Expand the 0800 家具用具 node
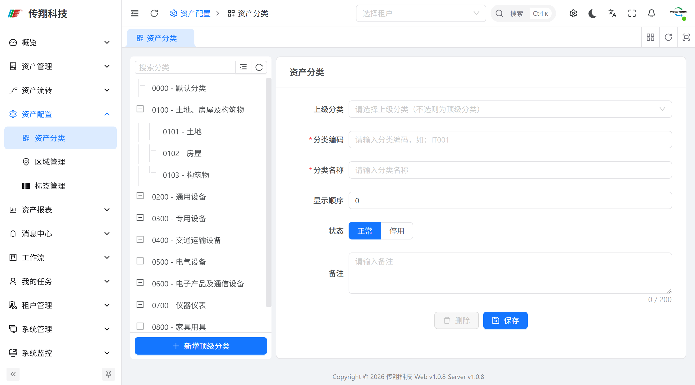The height and width of the screenshot is (385, 695). (140, 326)
